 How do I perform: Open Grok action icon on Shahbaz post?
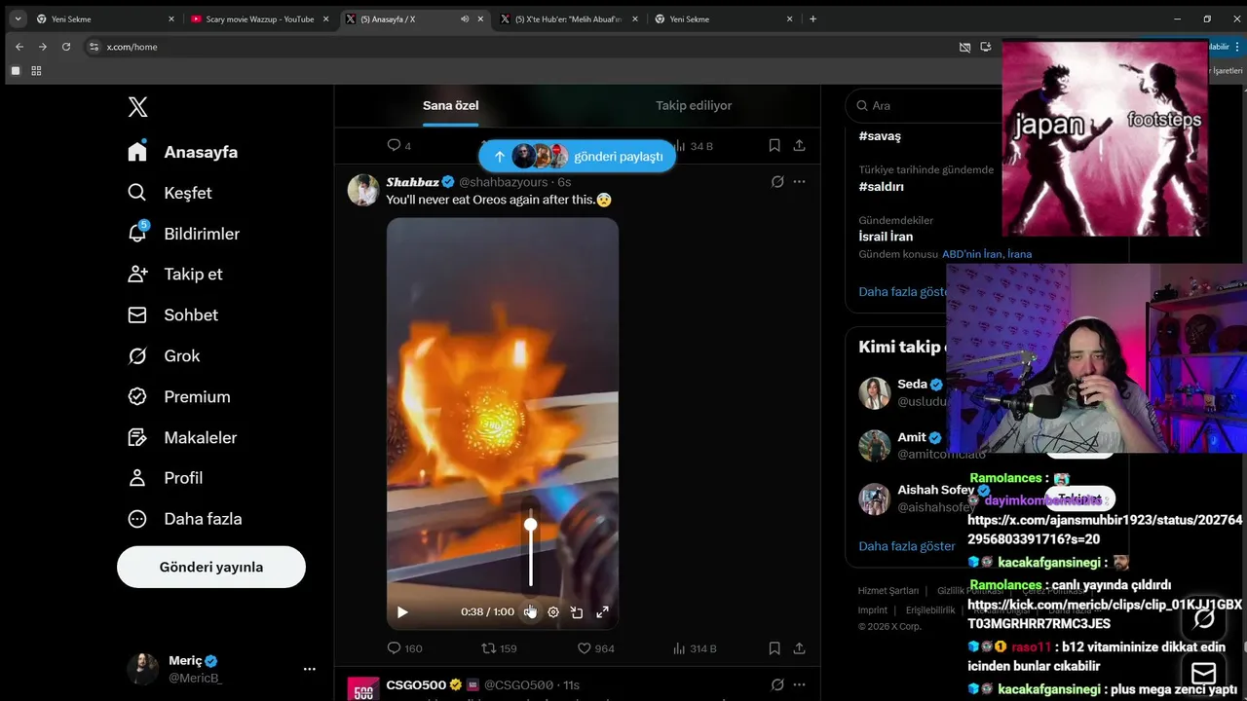777,182
